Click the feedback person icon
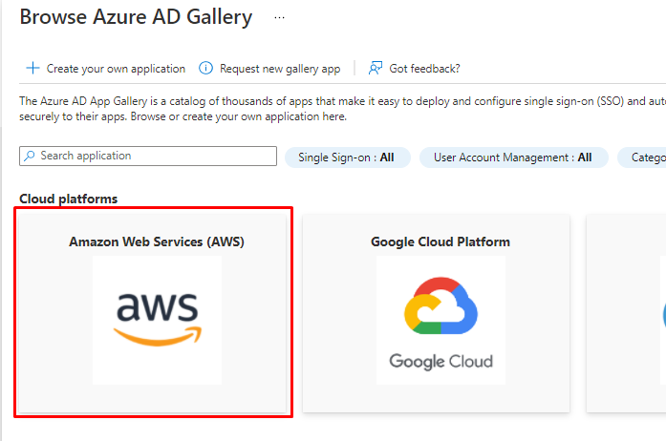 click(376, 69)
